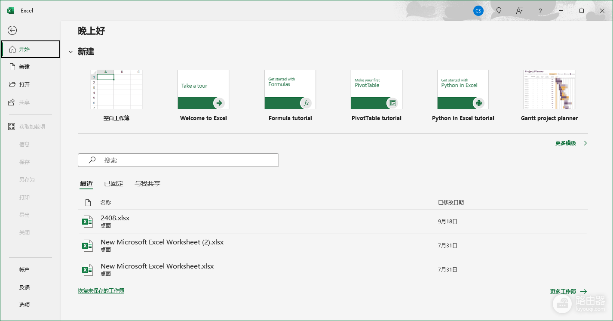Open help question mark icon
The width and height of the screenshot is (613, 321).
click(x=540, y=11)
